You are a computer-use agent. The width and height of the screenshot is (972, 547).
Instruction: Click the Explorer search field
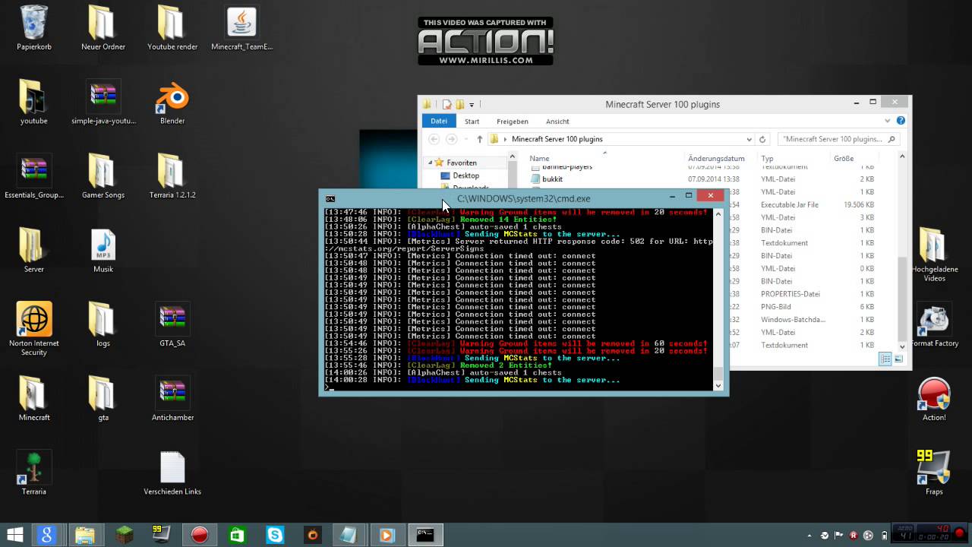pyautogui.click(x=839, y=139)
